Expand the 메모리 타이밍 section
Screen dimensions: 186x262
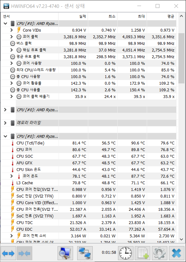click(5, 123)
